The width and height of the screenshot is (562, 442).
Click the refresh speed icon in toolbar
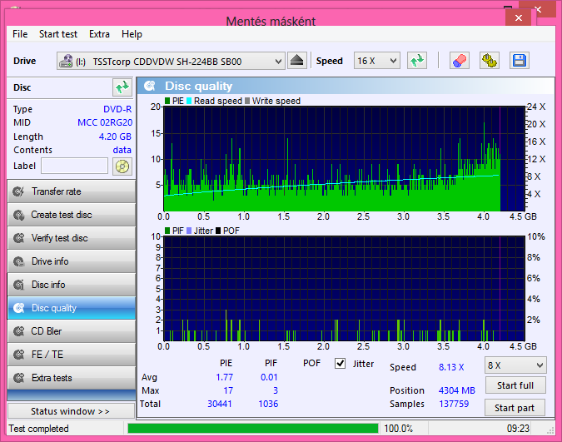click(x=417, y=61)
